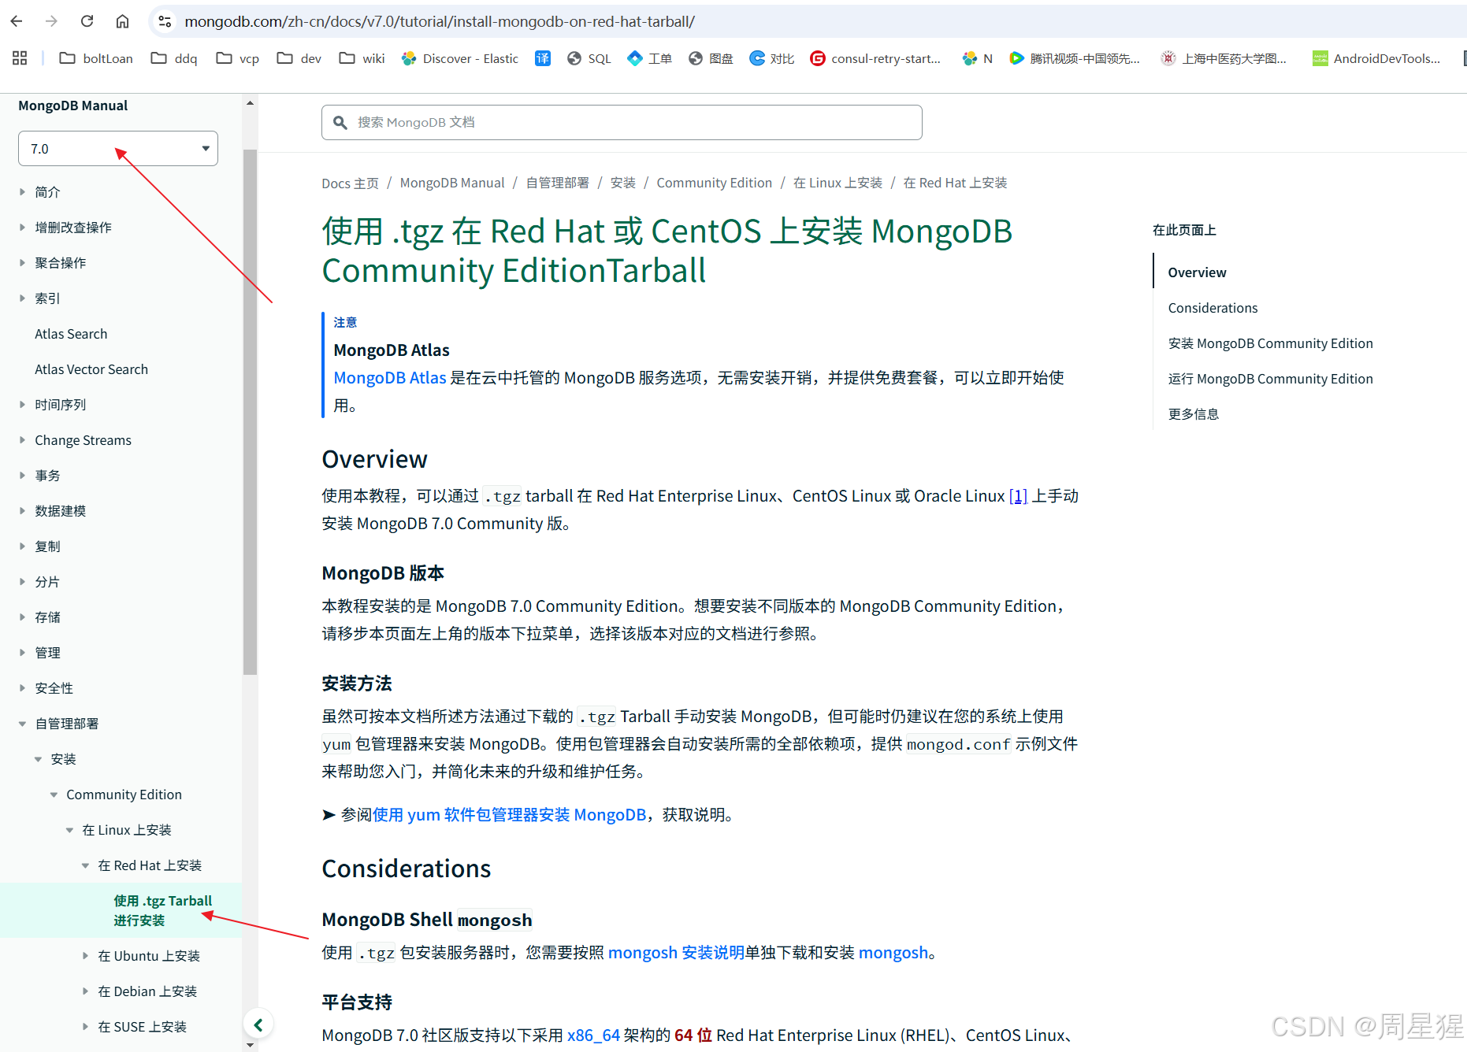Viewport: 1467px width, 1052px height.
Task: Expand the 数据建模 section
Action: point(23,510)
